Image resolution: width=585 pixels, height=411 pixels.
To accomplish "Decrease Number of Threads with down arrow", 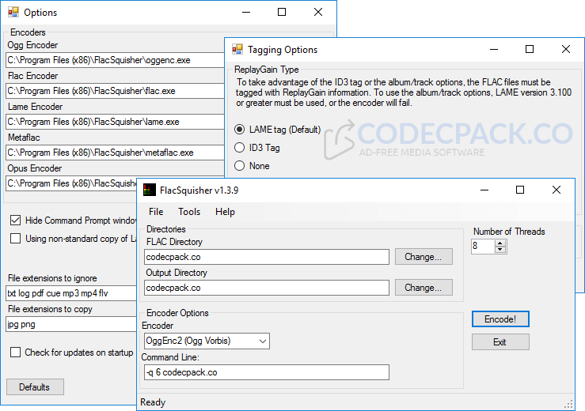I will (x=500, y=250).
